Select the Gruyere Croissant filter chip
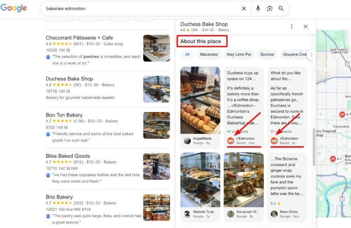 click(295, 54)
